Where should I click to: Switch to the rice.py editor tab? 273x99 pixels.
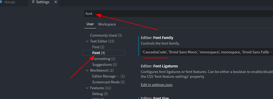(10, 2)
